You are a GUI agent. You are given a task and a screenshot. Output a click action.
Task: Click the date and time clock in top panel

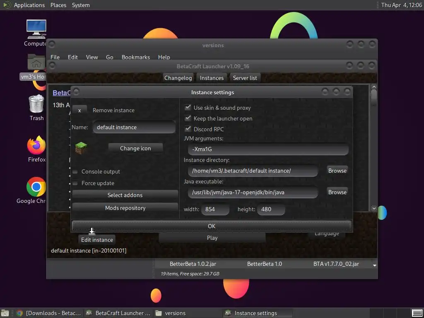pyautogui.click(x=401, y=5)
